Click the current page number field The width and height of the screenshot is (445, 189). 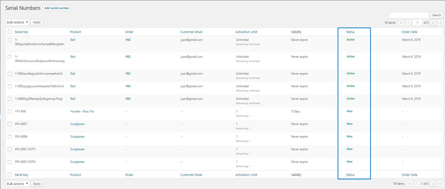pyautogui.click(x=417, y=23)
